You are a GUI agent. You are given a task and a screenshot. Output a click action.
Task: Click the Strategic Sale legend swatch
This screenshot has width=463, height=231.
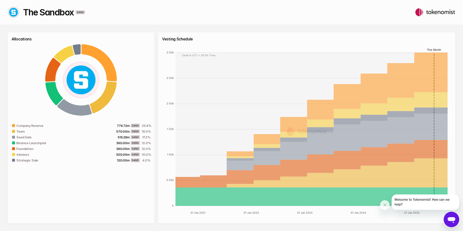point(14,160)
